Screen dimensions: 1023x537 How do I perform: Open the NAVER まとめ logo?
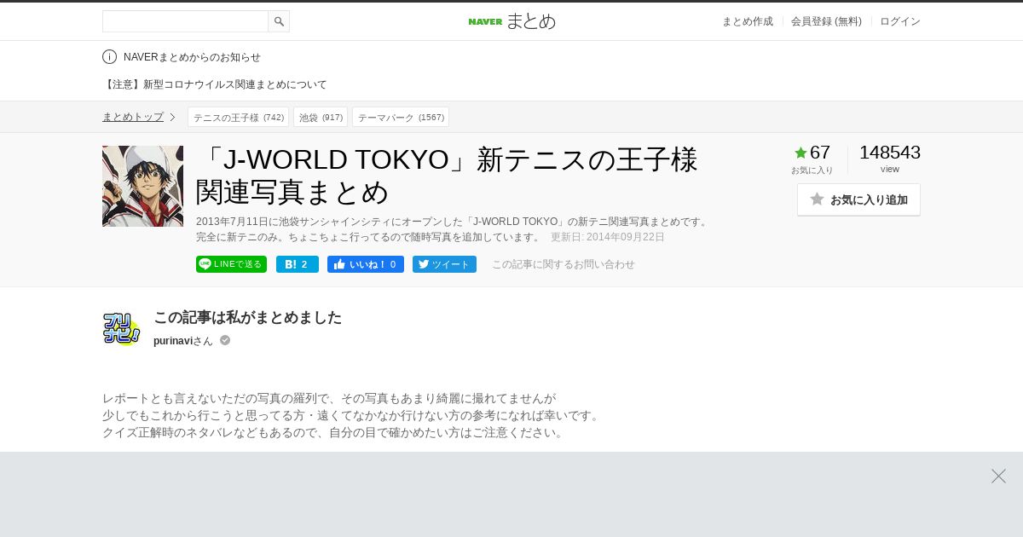pyautogui.click(x=511, y=21)
